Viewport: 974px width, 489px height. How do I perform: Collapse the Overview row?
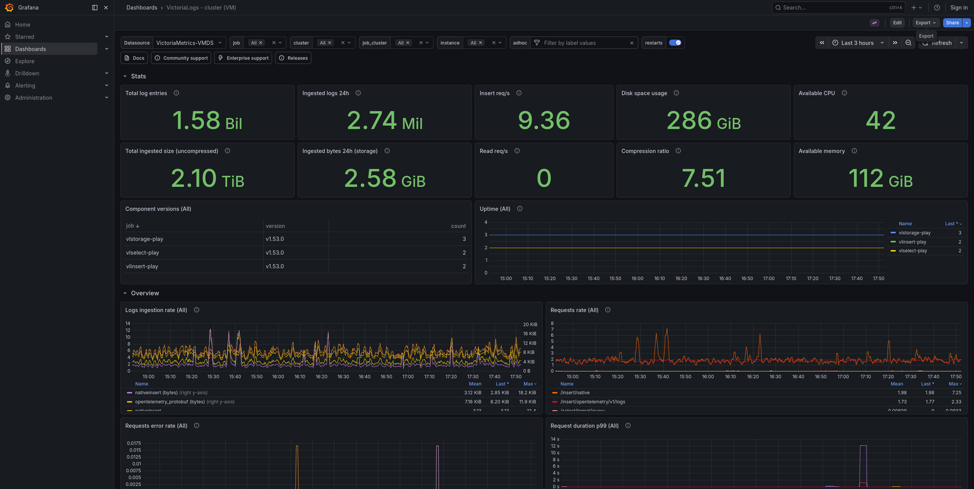[125, 293]
